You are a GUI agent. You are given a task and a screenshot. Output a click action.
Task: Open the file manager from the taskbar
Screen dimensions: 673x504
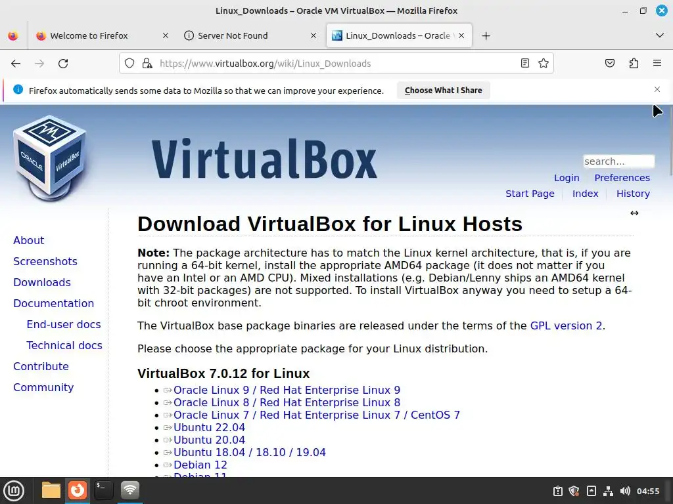click(51, 490)
